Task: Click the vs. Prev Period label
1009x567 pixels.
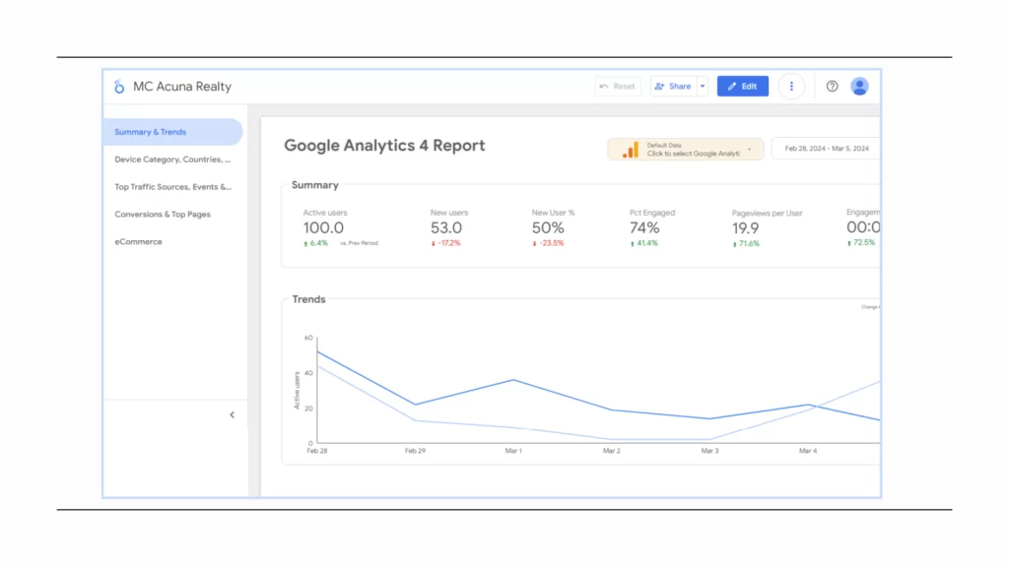Action: 359,243
